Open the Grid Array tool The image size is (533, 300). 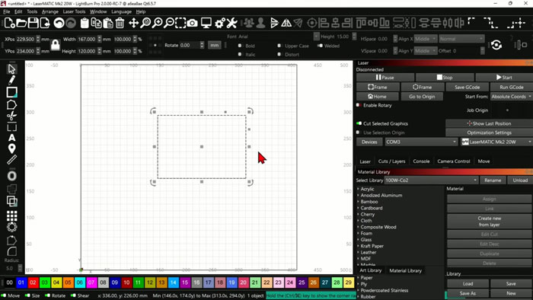tap(11, 215)
